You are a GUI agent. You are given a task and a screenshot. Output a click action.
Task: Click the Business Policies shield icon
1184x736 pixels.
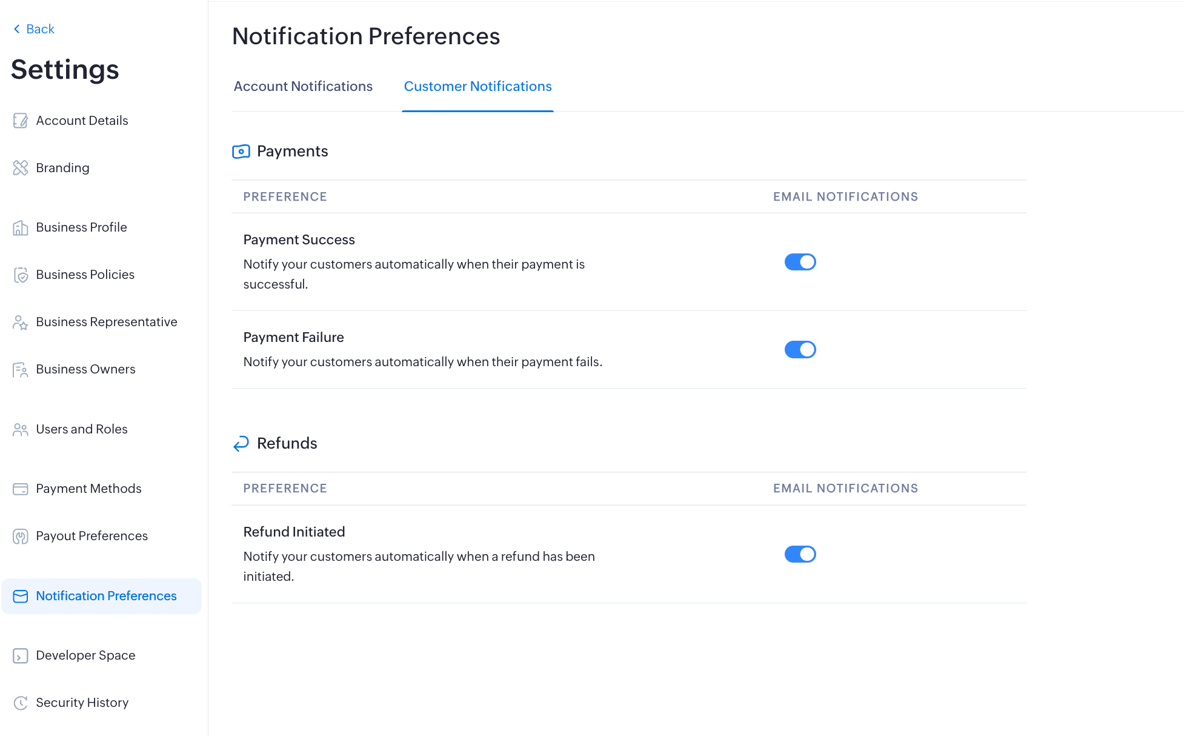(x=20, y=275)
